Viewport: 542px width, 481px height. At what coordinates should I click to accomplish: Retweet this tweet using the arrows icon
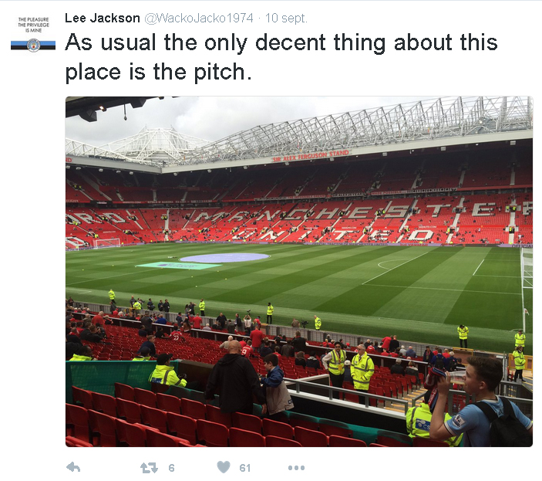tap(148, 467)
